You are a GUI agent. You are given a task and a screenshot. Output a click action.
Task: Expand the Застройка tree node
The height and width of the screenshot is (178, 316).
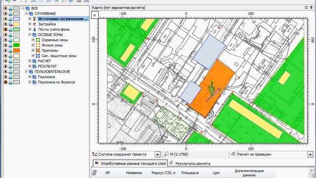(x=30, y=24)
